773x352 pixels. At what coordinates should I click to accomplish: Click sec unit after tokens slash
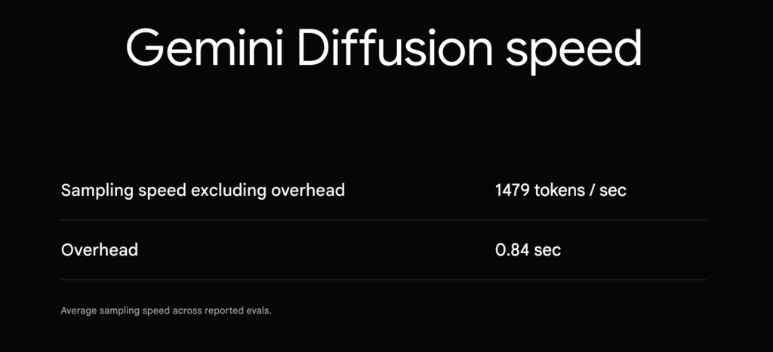(613, 191)
